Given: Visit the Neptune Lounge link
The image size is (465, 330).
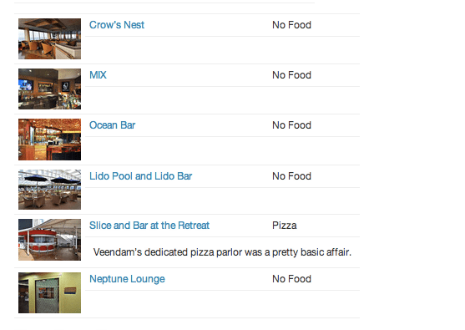Looking at the screenshot, I should pos(127,279).
